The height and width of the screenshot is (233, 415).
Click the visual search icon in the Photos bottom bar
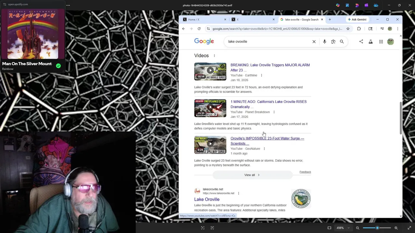pos(203,228)
